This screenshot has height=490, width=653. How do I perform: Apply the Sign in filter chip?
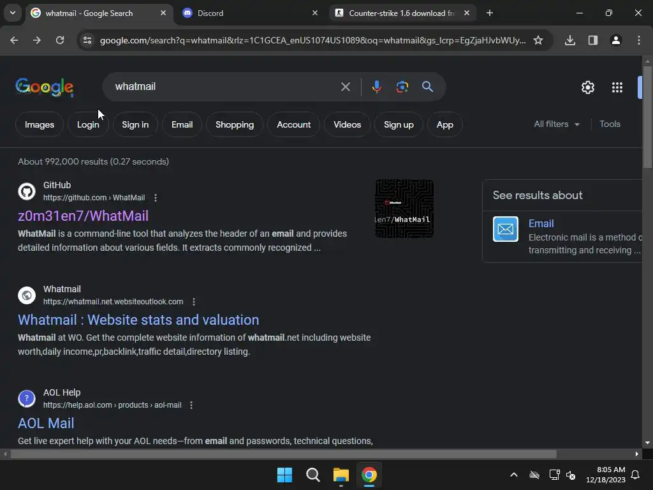pos(135,124)
